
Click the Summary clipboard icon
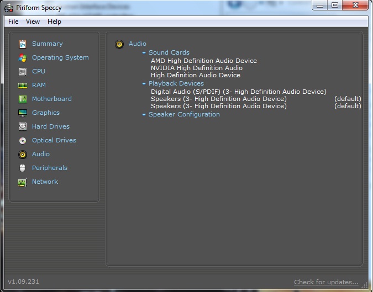pyautogui.click(x=23, y=44)
